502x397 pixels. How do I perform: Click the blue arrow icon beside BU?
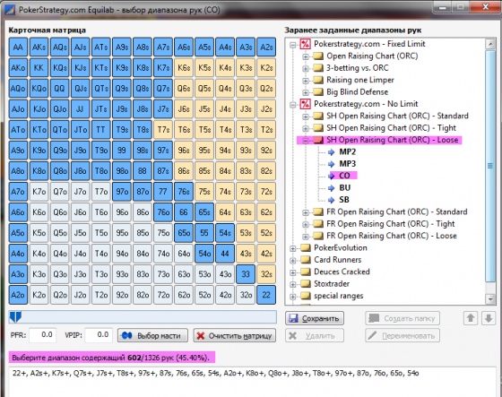pos(332,188)
